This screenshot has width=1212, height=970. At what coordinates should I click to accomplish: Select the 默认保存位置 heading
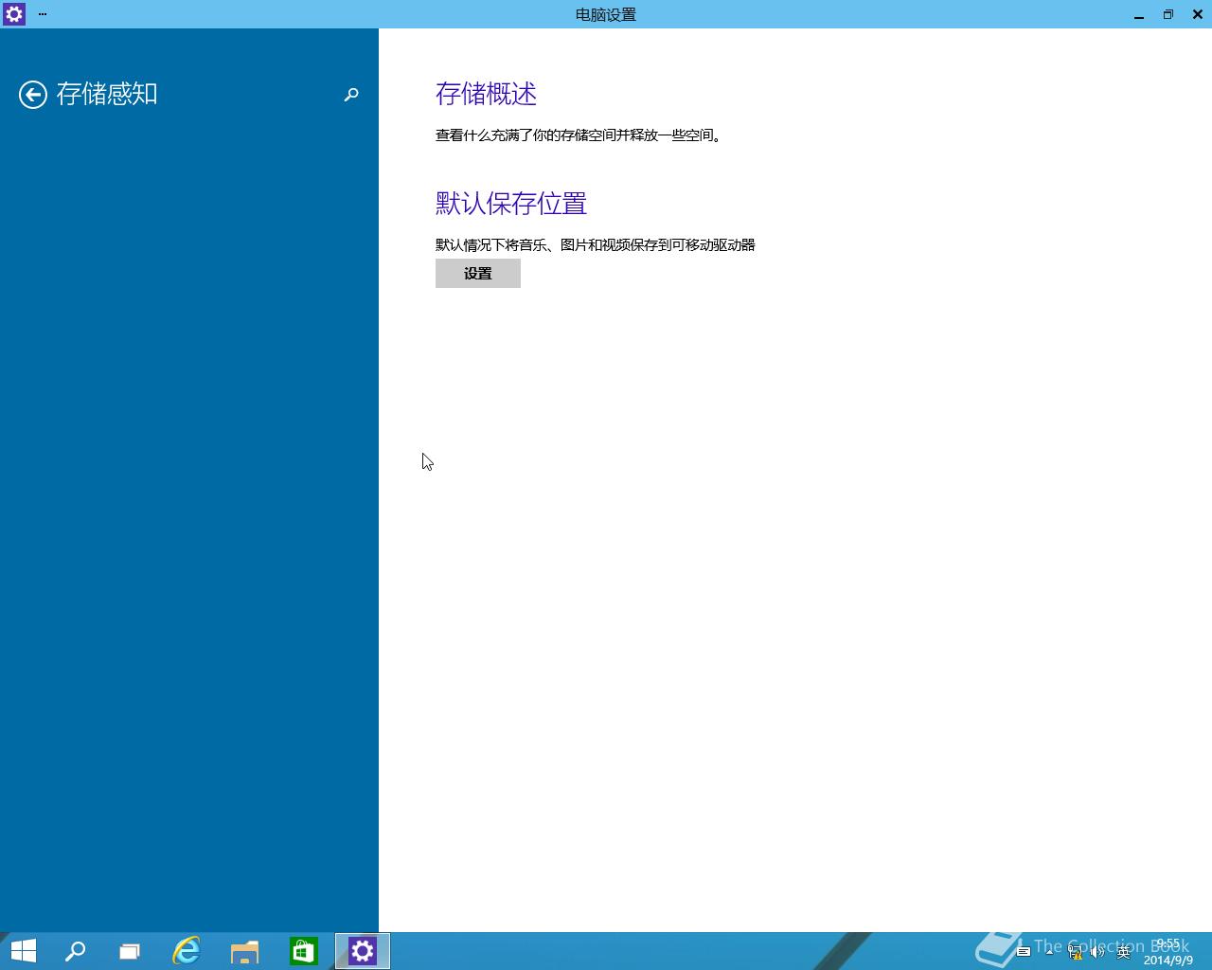[511, 204]
